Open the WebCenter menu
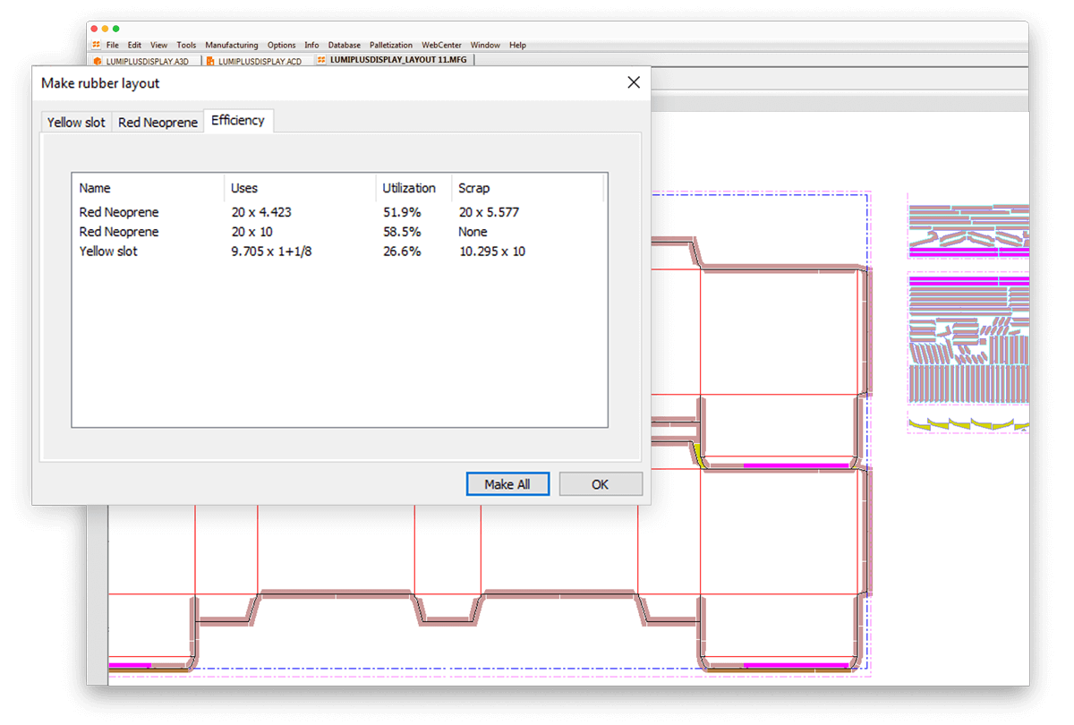The image size is (1074, 725). 441,45
